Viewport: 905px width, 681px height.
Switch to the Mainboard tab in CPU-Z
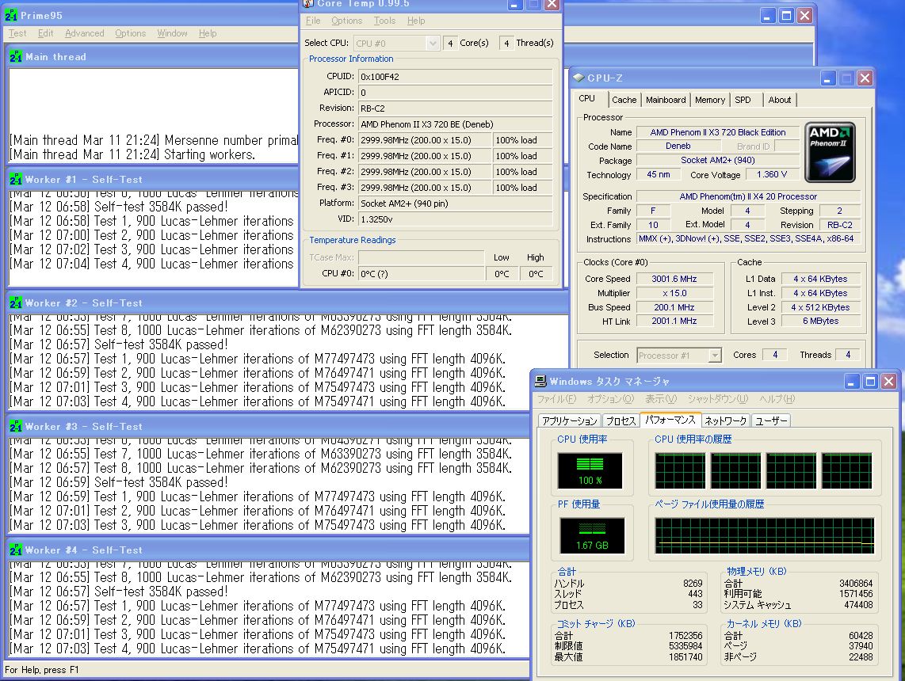[666, 100]
